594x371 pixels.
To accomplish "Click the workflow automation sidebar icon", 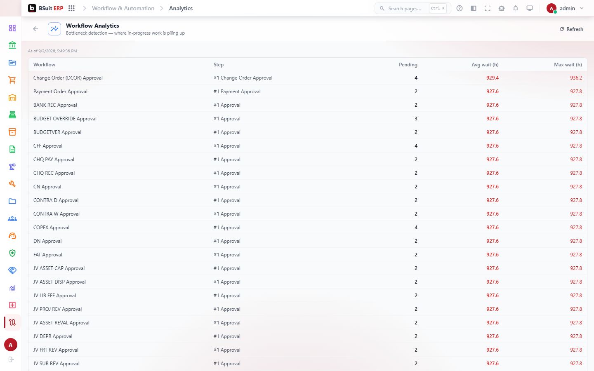I will tap(12, 322).
